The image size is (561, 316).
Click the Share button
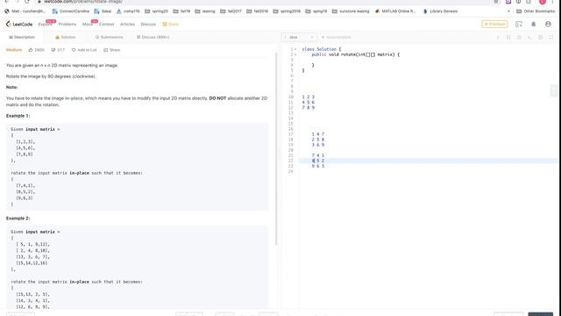[111, 50]
